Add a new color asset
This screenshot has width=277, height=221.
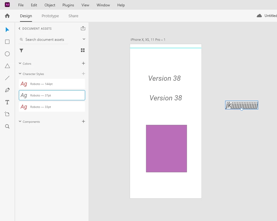coord(83,63)
